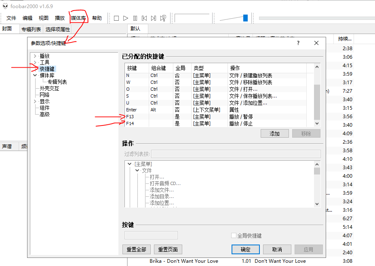Viewport: 375px width, 266px height.
Task: Click the 确定 button
Action: pyautogui.click(x=245, y=249)
